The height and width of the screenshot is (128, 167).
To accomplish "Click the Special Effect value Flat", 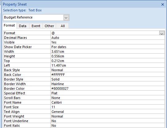I will pyautogui.click(x=108, y=93).
